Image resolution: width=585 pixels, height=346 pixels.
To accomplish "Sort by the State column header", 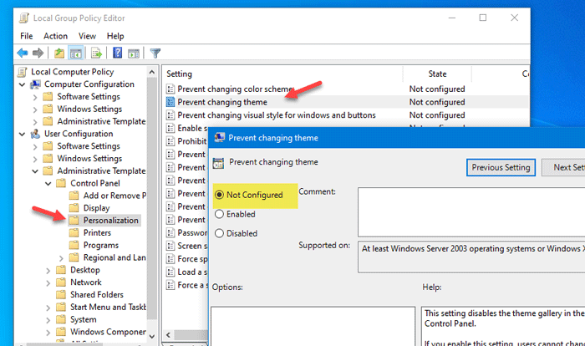I will tap(437, 74).
